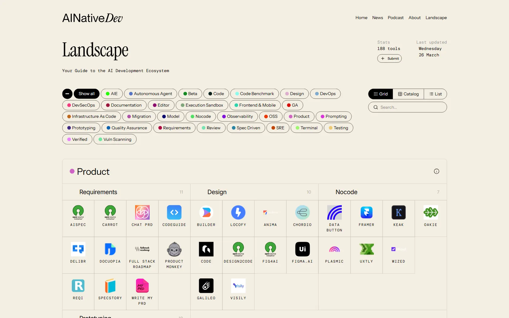Open the AISpec tool icon
This screenshot has width=509, height=318.
78,212
